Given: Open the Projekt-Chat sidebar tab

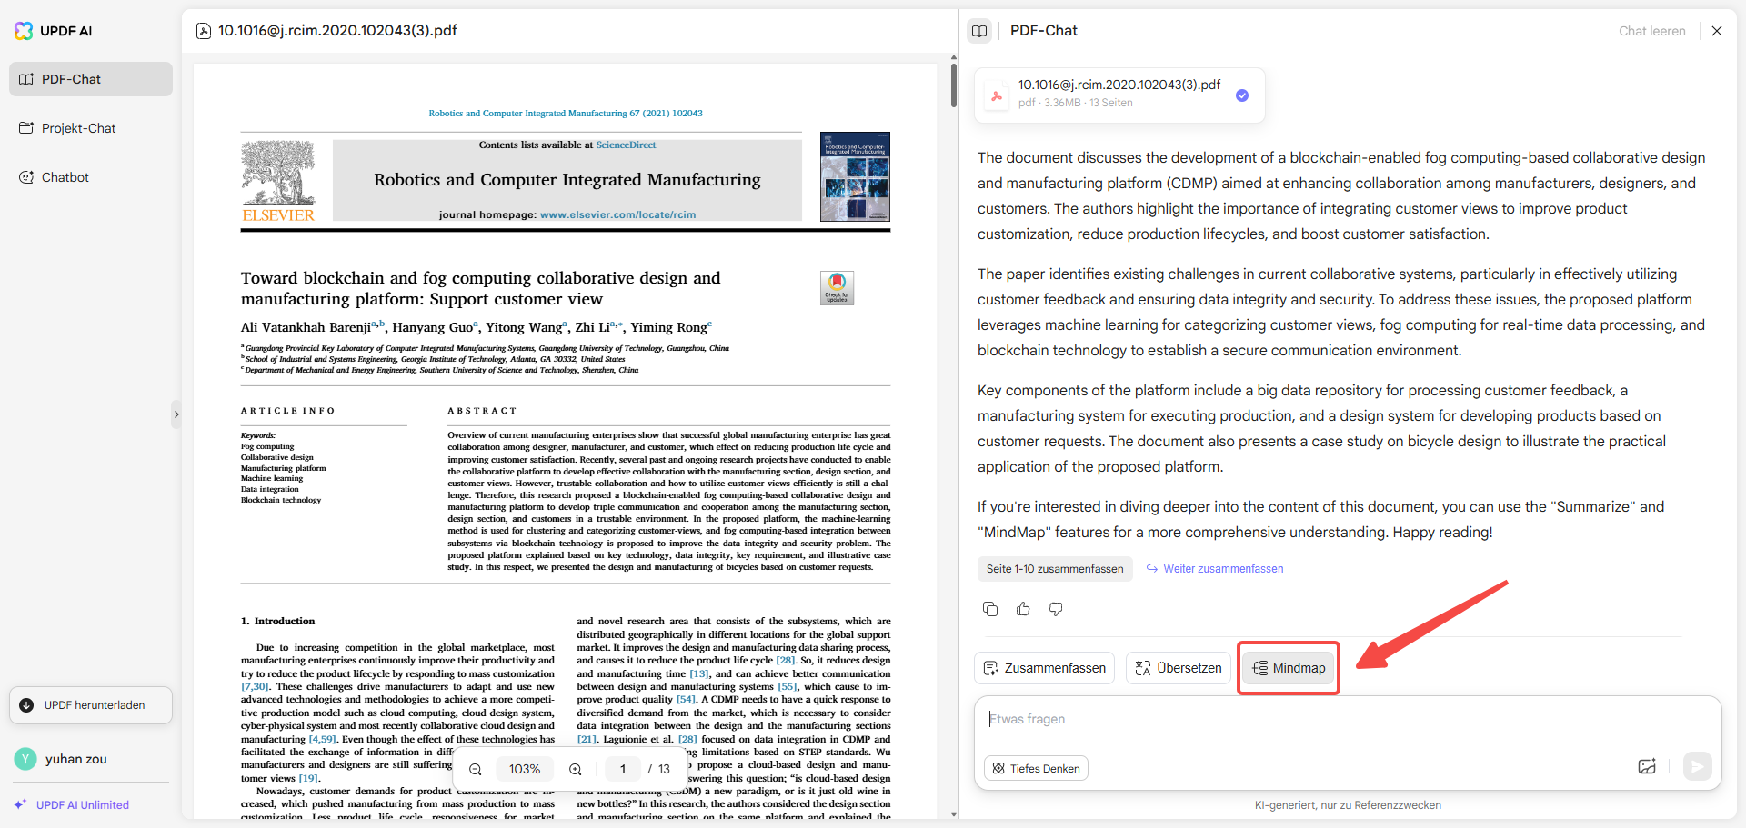Looking at the screenshot, I should tap(91, 128).
